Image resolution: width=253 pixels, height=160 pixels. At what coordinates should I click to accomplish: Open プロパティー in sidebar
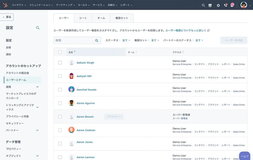pos(13,149)
